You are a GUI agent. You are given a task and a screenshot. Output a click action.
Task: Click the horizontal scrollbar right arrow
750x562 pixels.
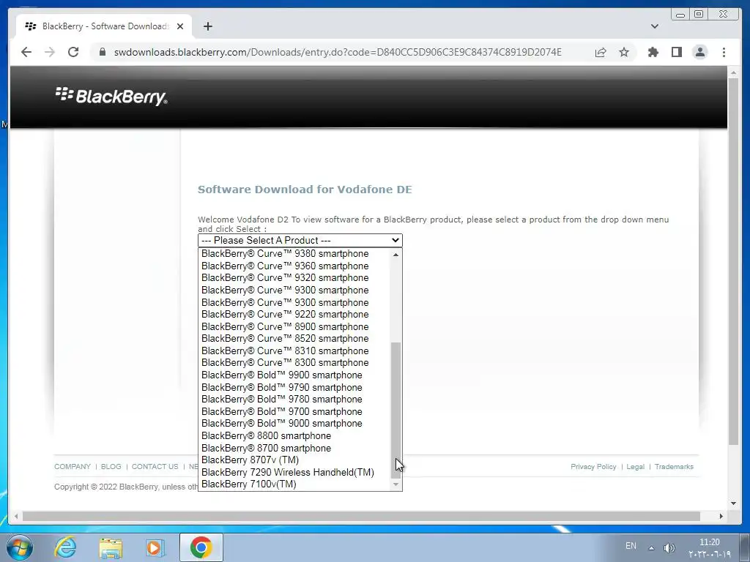pyautogui.click(x=721, y=516)
